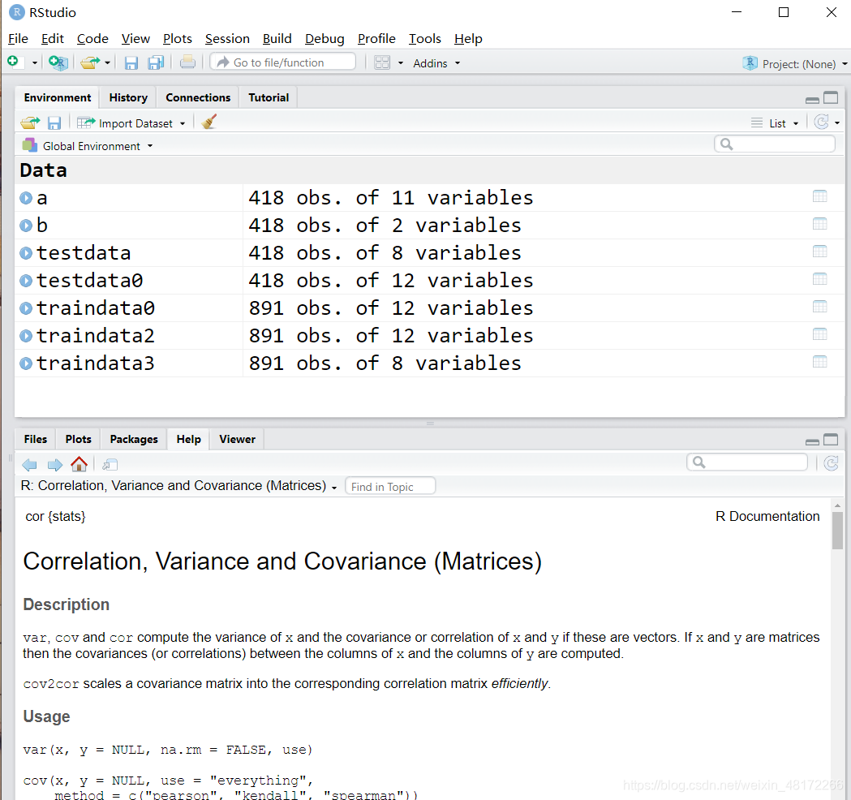
Task: Open the Edit menu
Action: tap(52, 38)
